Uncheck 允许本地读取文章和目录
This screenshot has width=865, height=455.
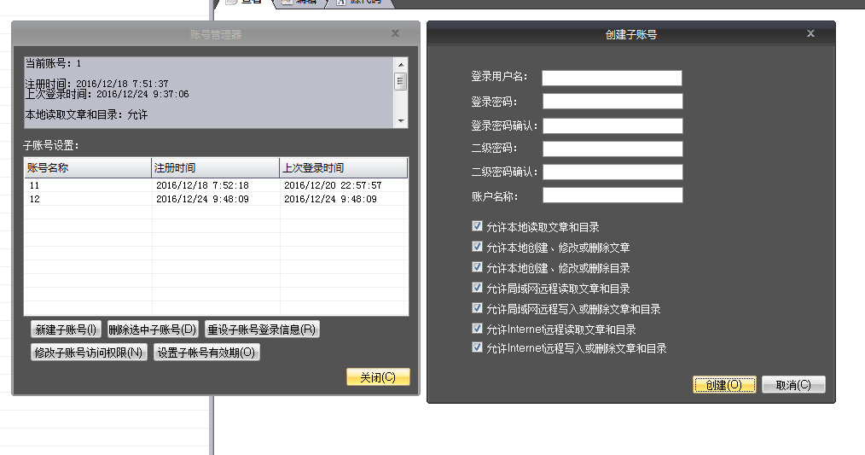(x=477, y=227)
